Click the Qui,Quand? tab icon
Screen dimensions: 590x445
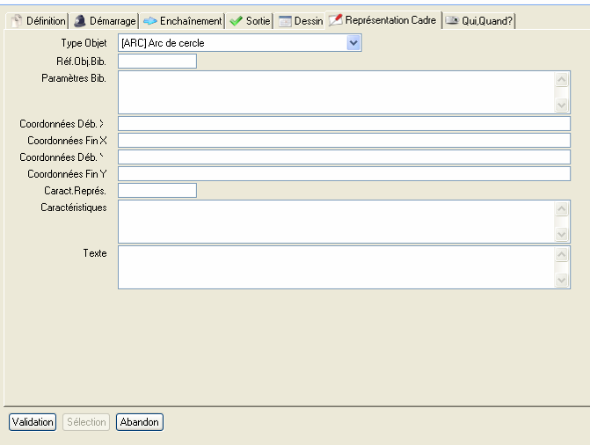point(452,21)
